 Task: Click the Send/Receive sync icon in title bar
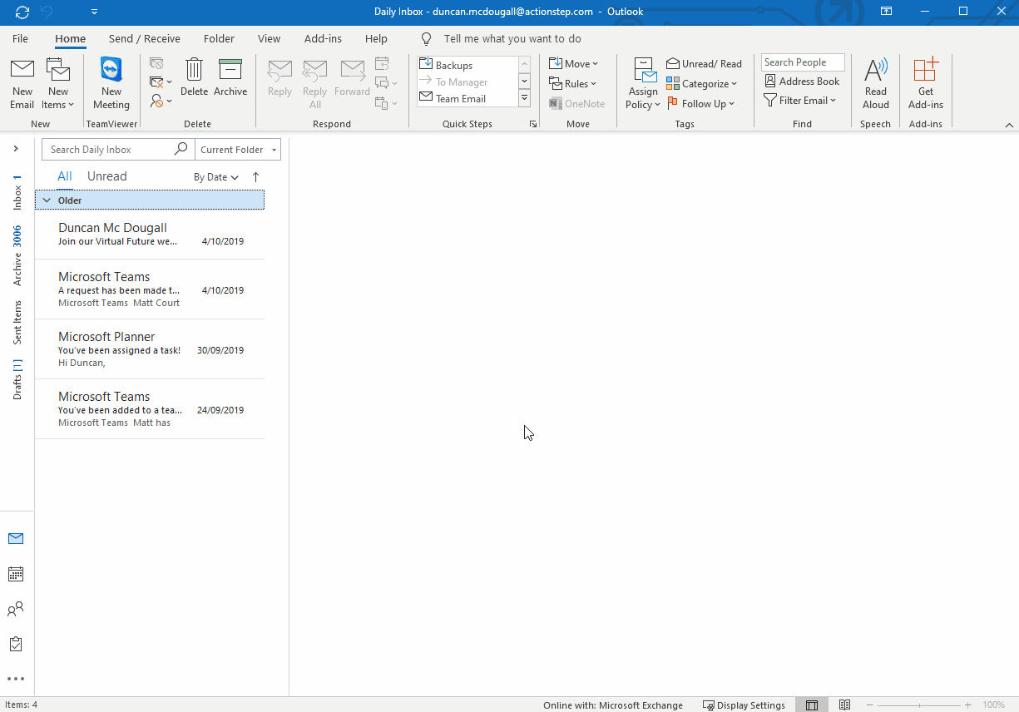(21, 12)
